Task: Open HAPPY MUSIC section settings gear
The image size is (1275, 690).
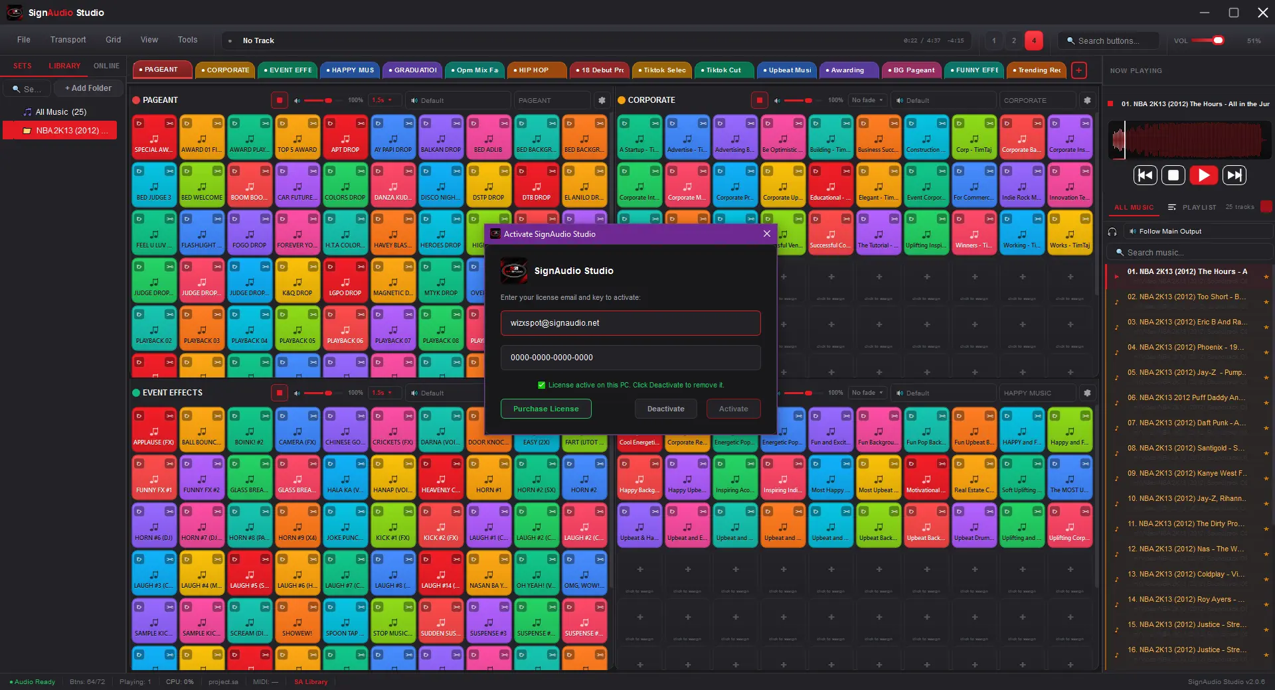Action: click(1087, 393)
